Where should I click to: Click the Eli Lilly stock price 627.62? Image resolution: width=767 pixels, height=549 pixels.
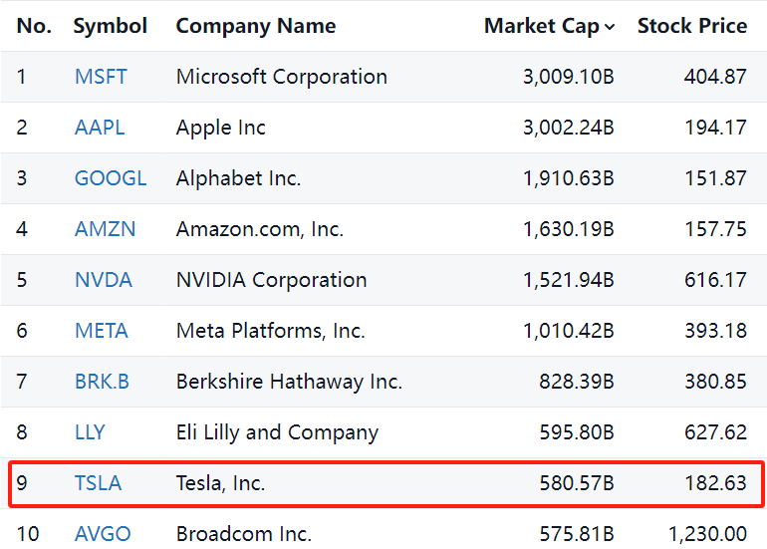pyautogui.click(x=715, y=432)
